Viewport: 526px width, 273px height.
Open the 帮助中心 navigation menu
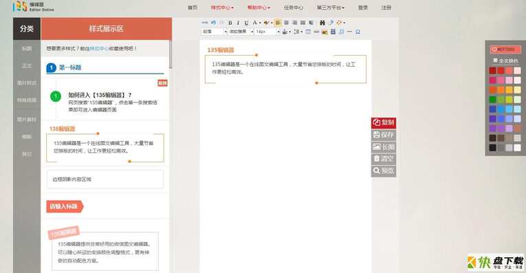point(259,8)
